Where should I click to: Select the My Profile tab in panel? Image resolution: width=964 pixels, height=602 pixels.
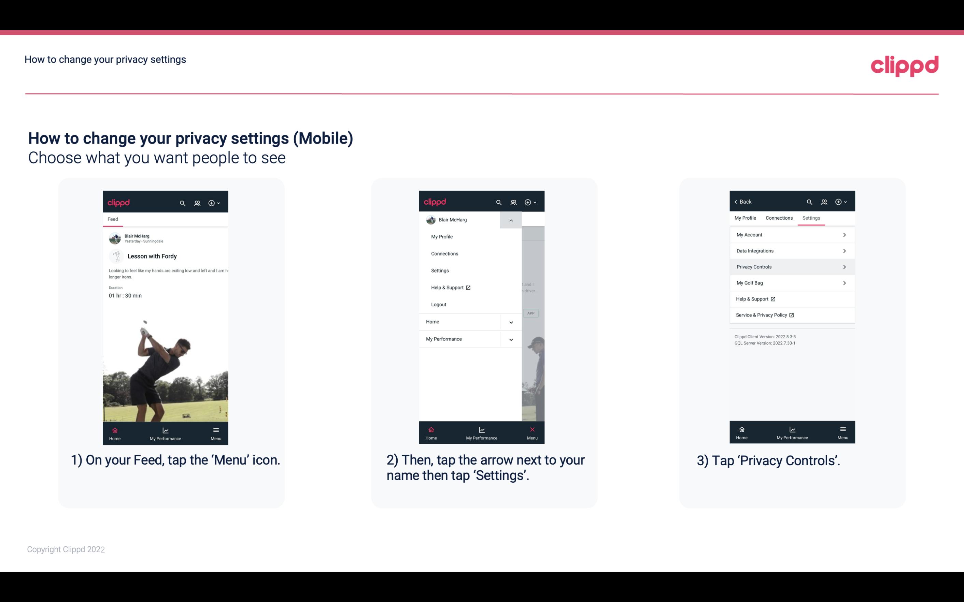(746, 218)
